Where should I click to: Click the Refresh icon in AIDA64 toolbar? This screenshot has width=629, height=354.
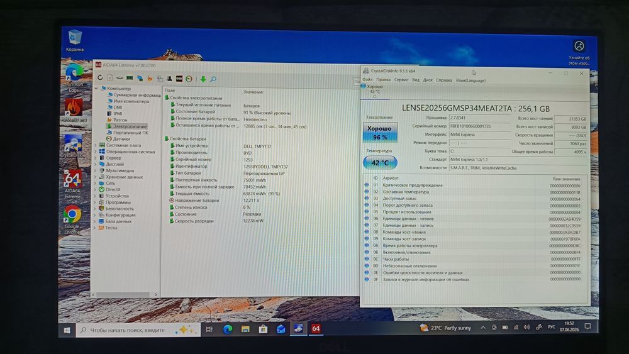[100, 78]
